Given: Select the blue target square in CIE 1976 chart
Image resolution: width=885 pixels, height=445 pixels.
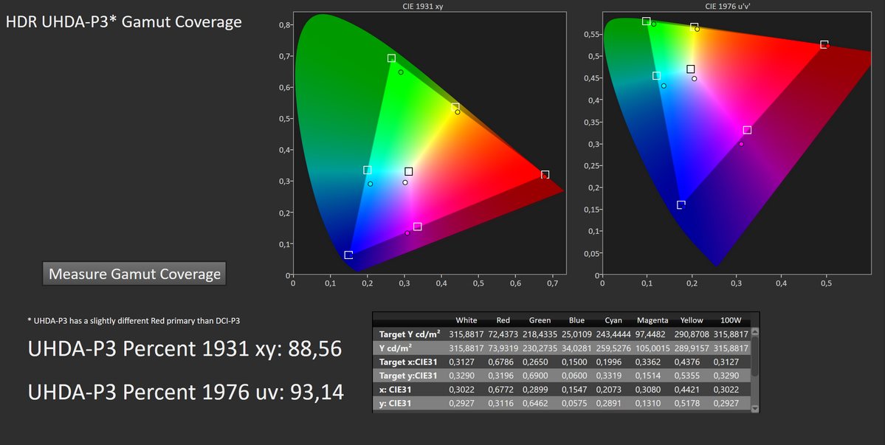Looking at the screenshot, I should click(x=681, y=204).
